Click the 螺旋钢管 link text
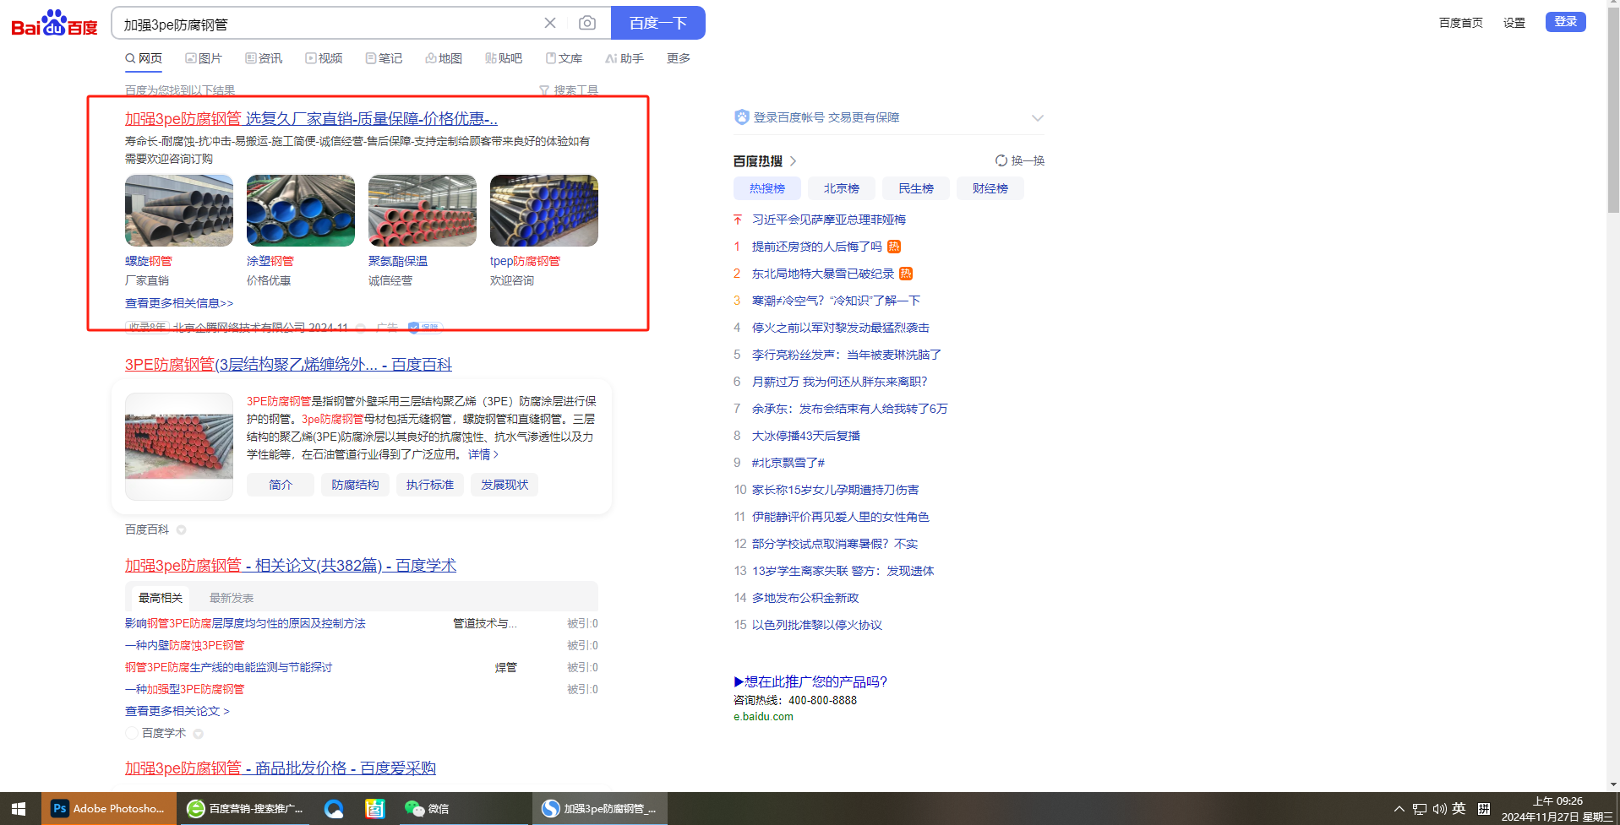 148,262
